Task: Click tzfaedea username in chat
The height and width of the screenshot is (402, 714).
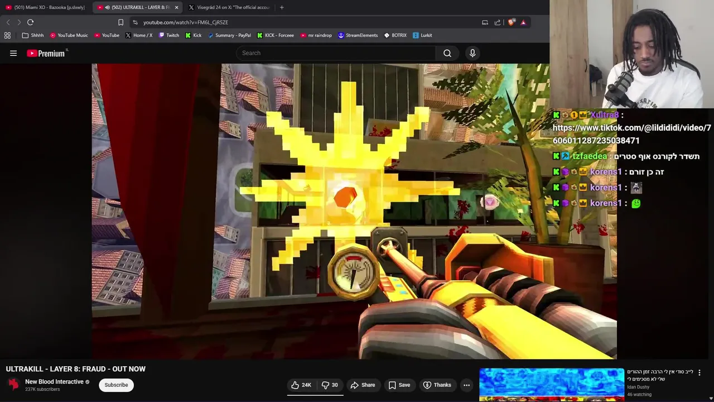Action: pos(590,156)
